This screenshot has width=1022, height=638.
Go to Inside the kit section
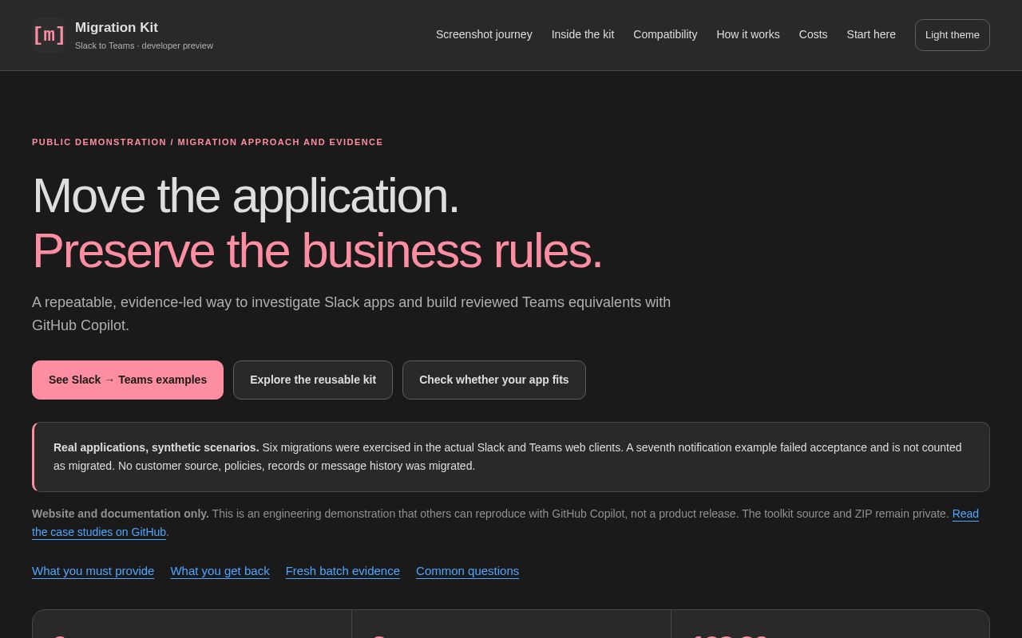pyautogui.click(x=583, y=34)
